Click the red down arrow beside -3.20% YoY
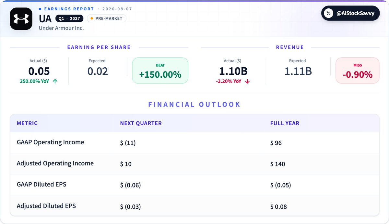This screenshot has width=389, height=224. pyautogui.click(x=247, y=81)
